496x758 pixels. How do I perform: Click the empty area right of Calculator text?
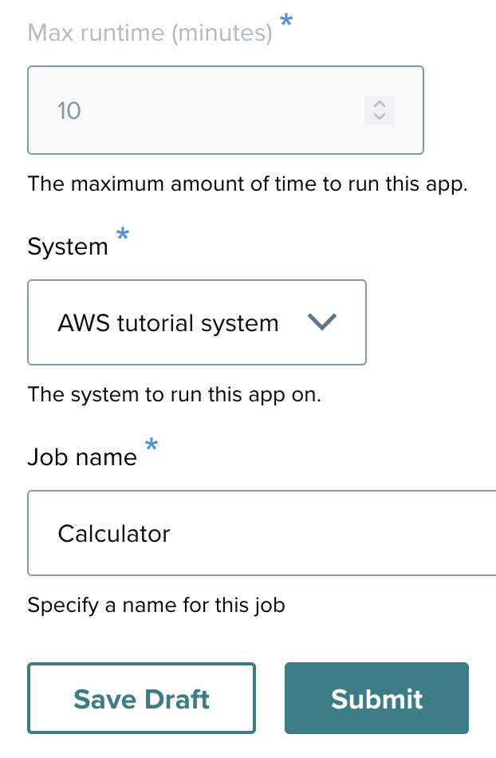pos(335,533)
